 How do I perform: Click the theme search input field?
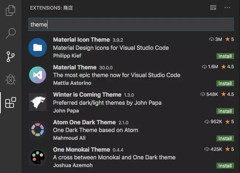(131, 24)
